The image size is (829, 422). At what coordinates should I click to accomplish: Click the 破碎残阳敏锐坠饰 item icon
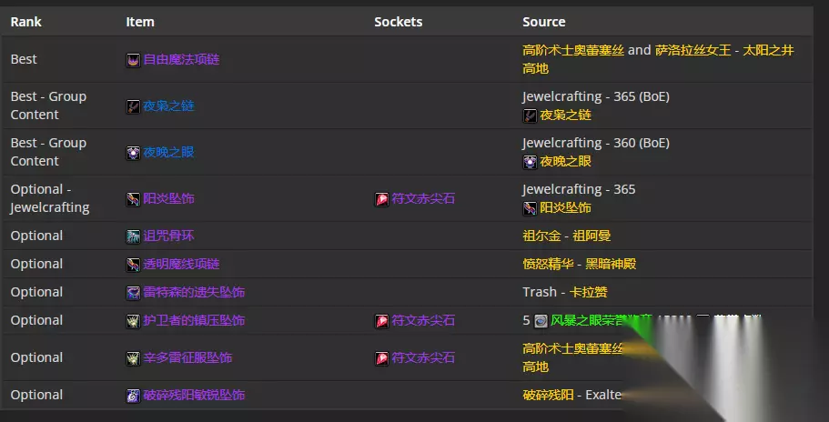click(133, 396)
